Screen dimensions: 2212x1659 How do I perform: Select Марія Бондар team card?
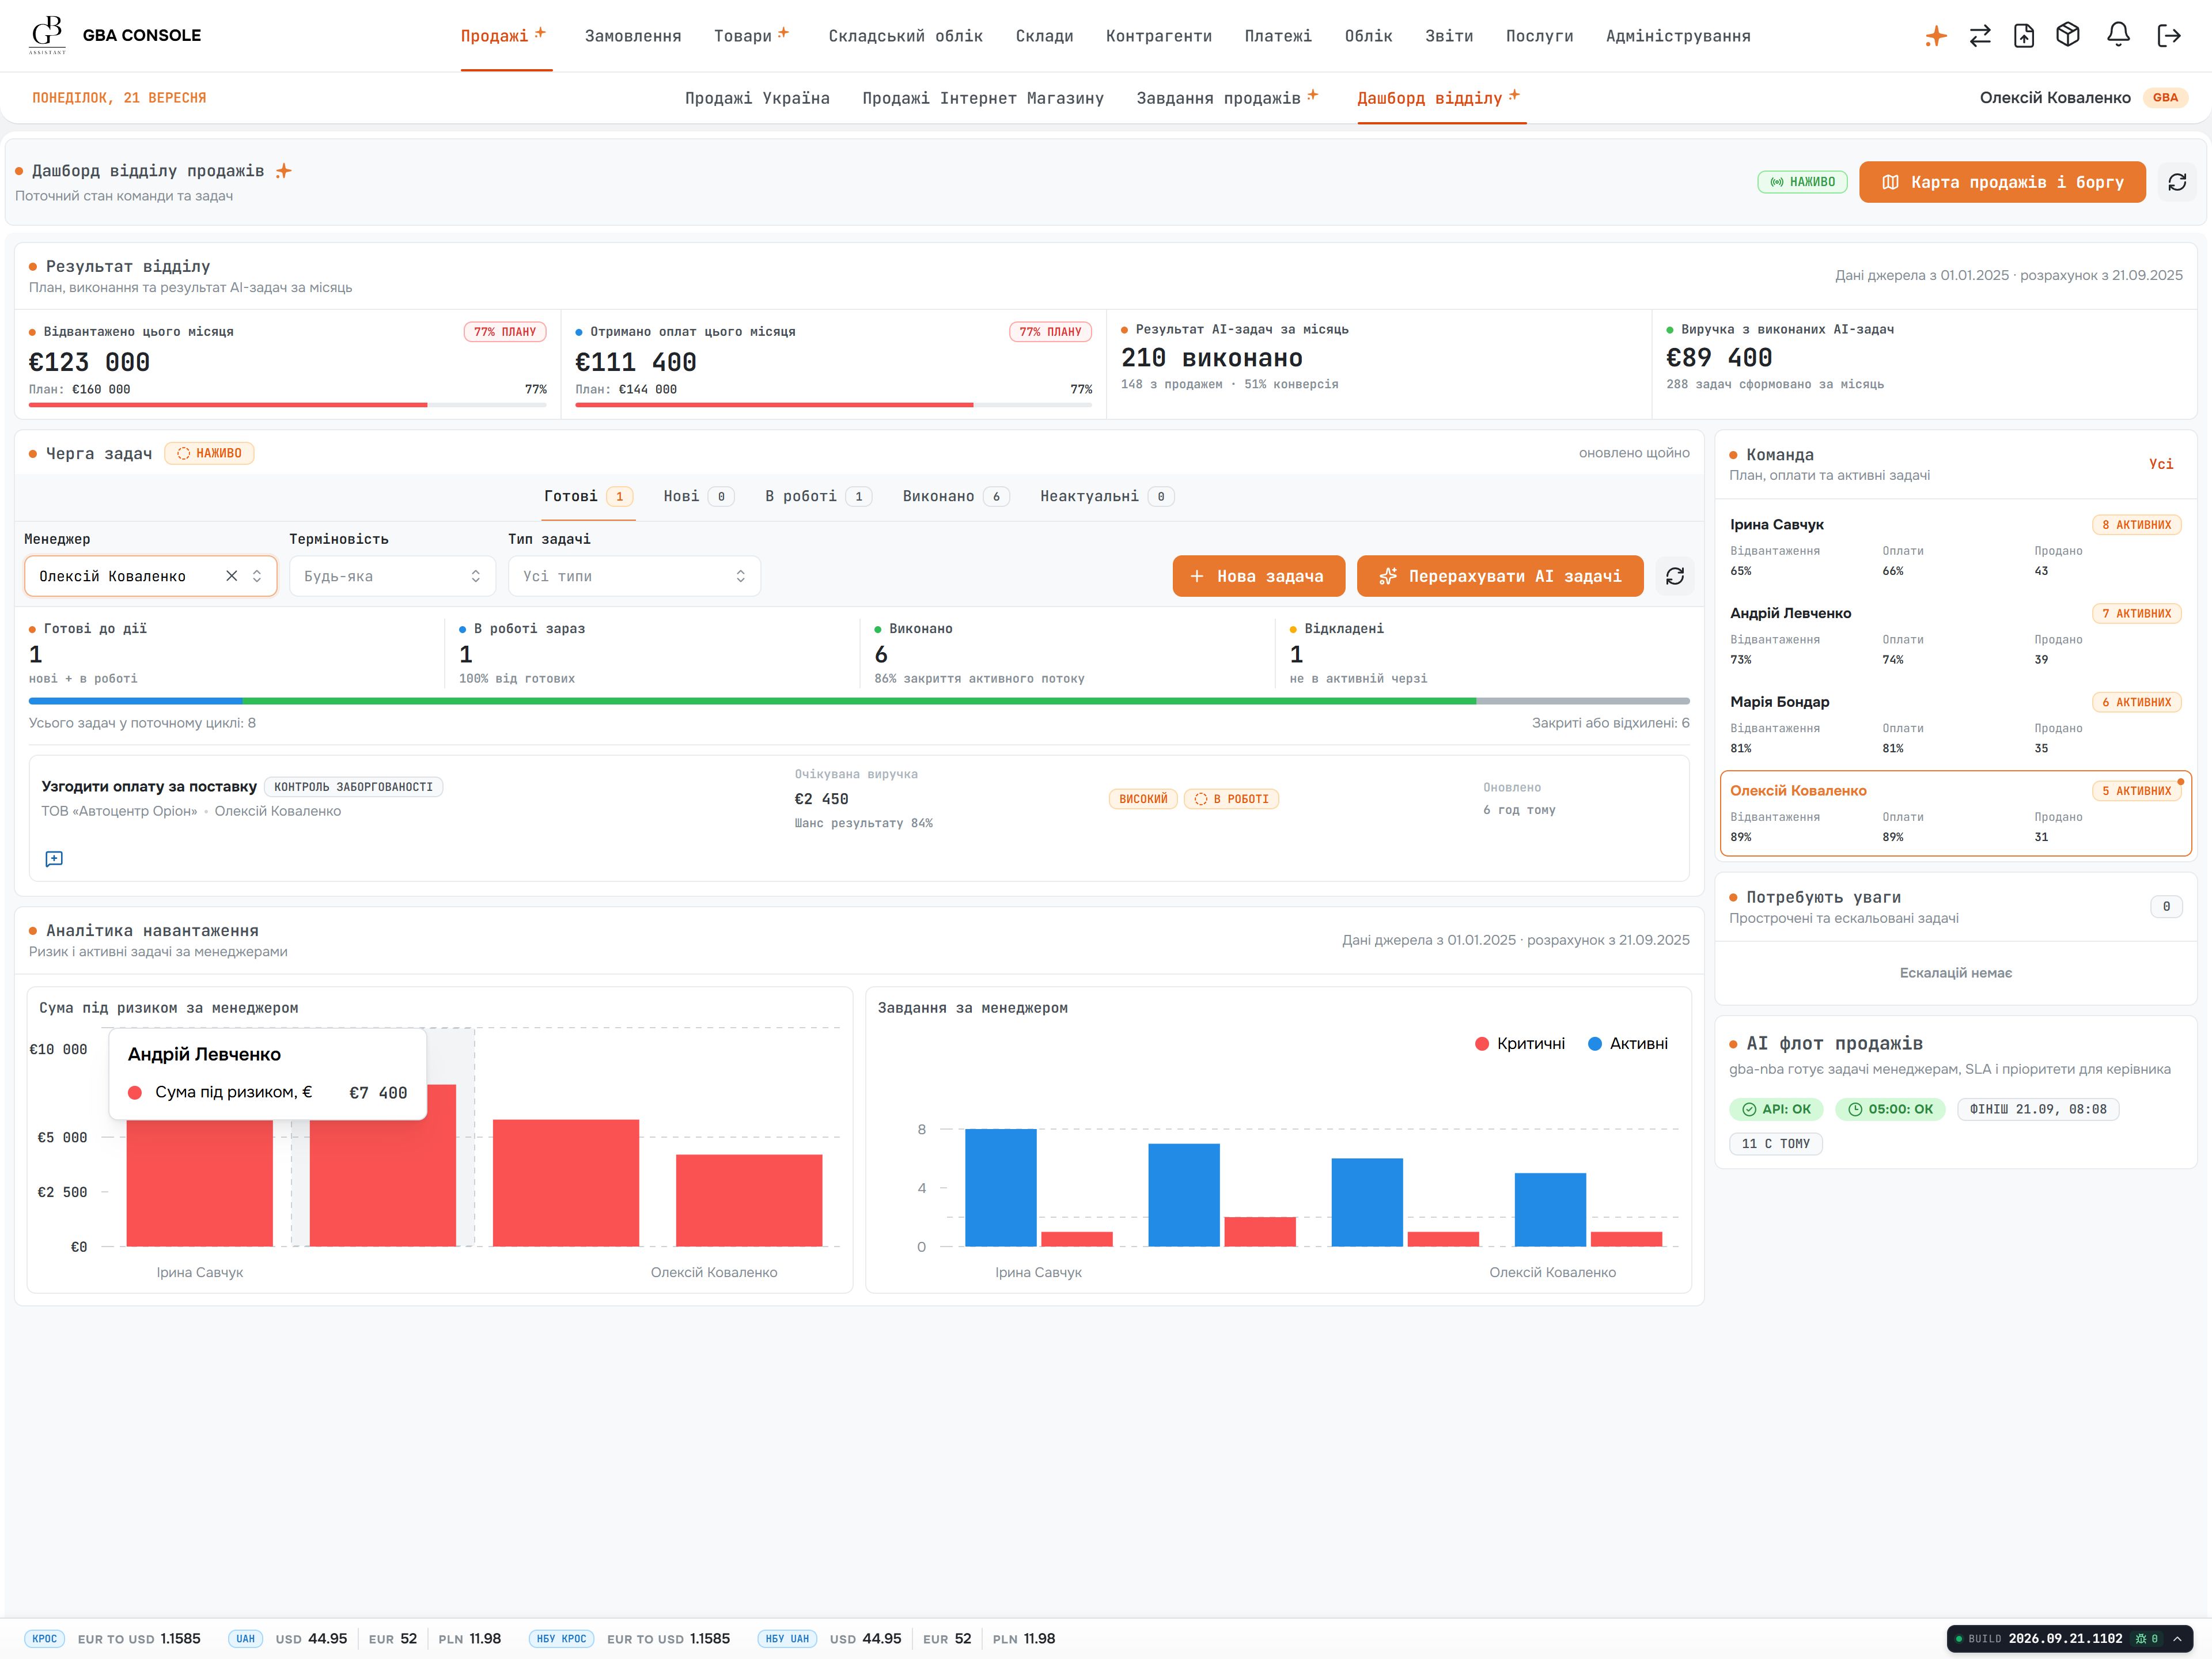click(1955, 725)
